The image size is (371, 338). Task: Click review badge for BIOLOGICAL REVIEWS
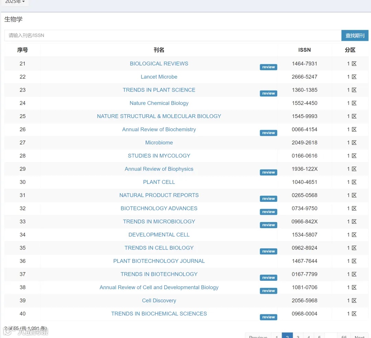[268, 67]
